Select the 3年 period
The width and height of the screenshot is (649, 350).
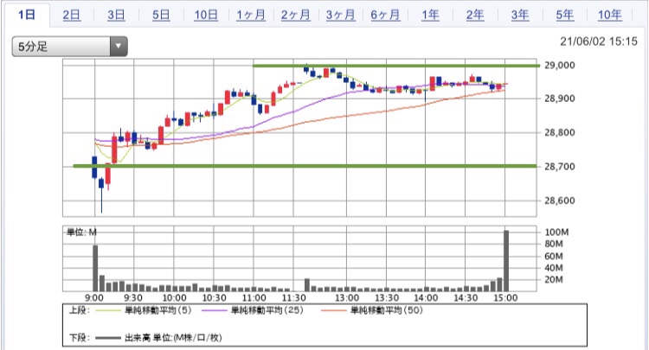520,16
